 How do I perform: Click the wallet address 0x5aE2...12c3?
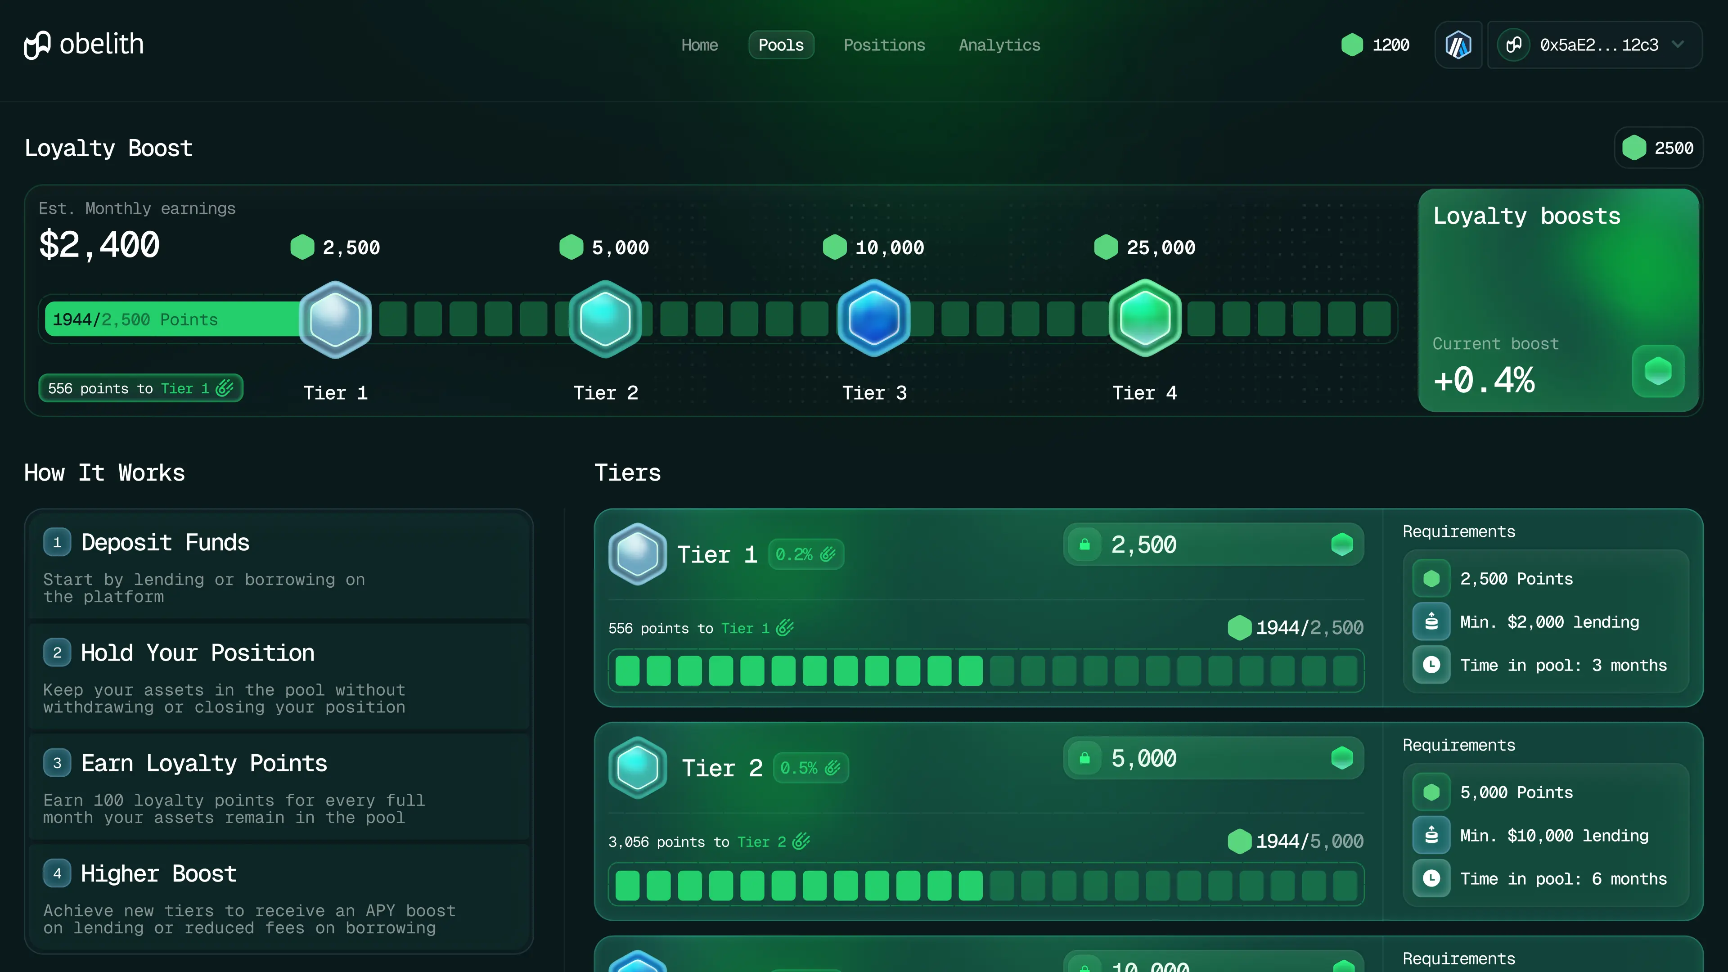(x=1599, y=45)
